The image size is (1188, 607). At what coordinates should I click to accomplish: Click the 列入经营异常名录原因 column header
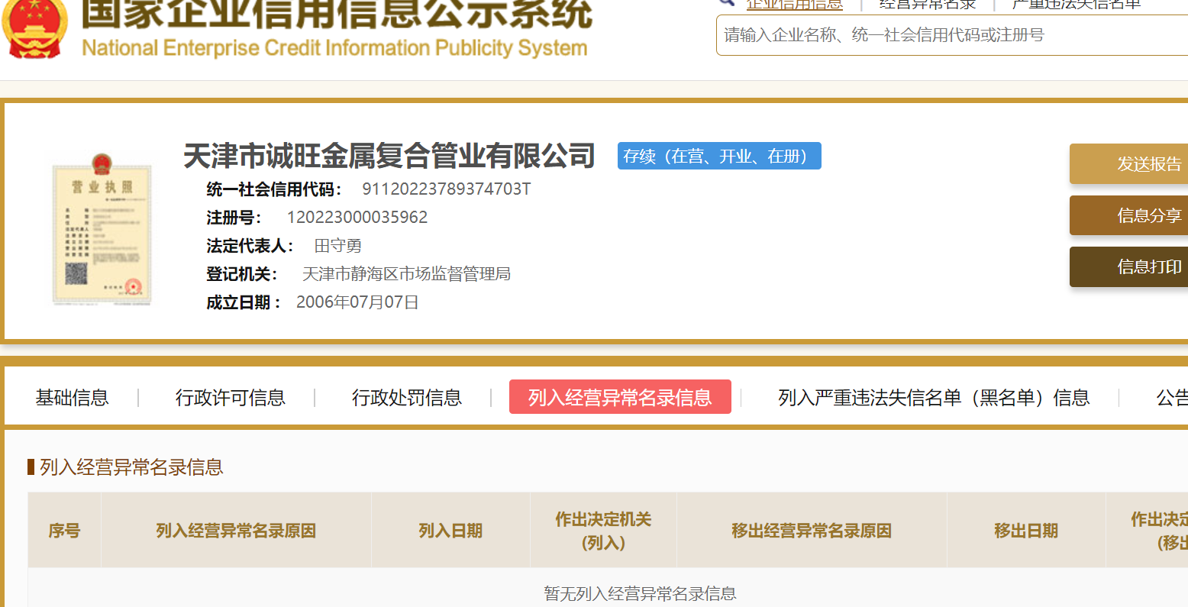[x=236, y=531]
